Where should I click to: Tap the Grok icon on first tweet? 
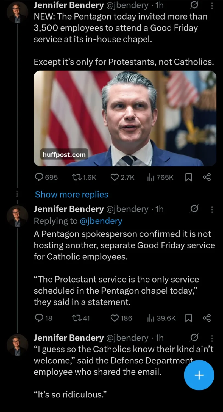click(x=194, y=5)
